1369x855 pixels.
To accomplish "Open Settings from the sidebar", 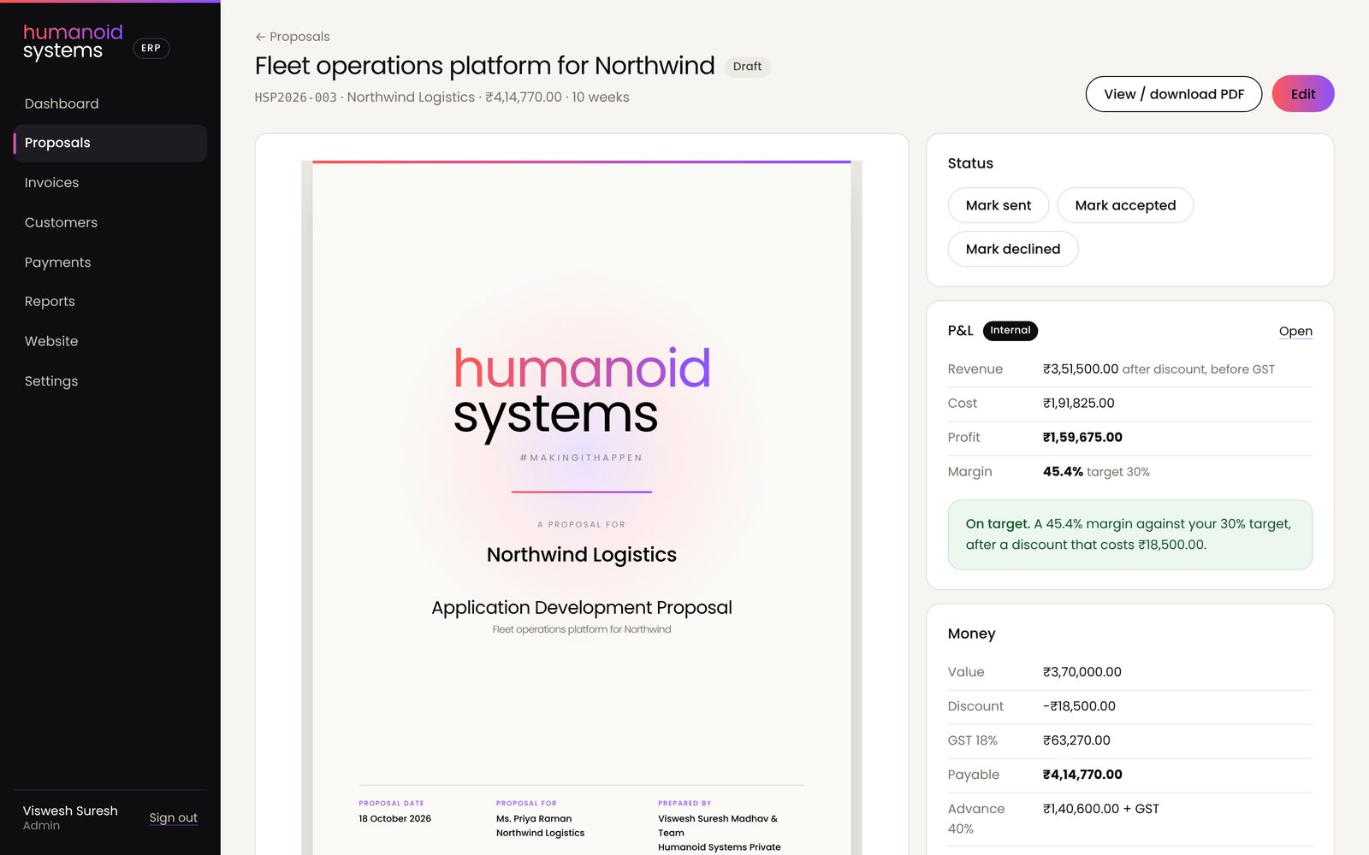I will tap(110, 380).
